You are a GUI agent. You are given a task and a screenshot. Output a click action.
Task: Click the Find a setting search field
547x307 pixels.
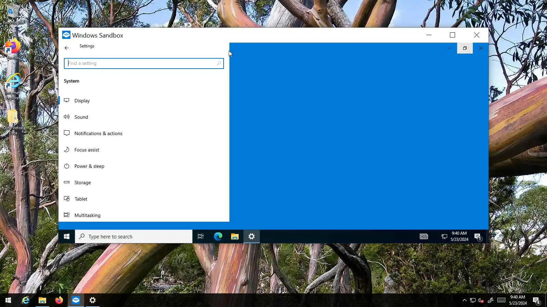coord(144,63)
